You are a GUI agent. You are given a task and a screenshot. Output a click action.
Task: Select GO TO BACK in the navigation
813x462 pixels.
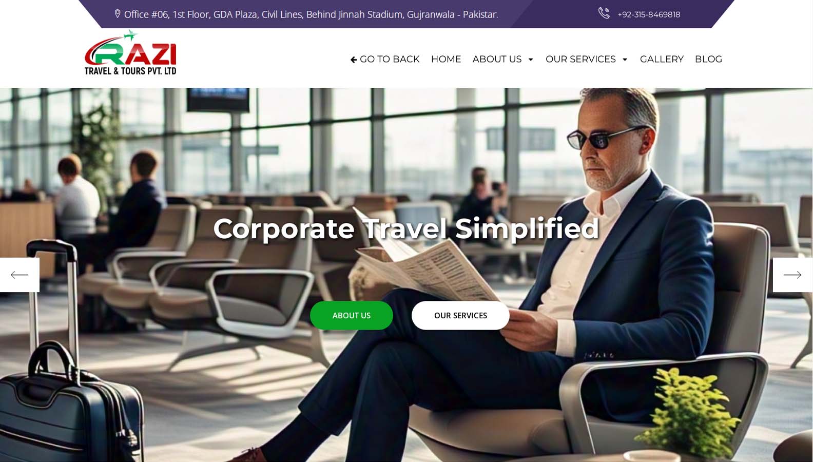[x=385, y=59]
